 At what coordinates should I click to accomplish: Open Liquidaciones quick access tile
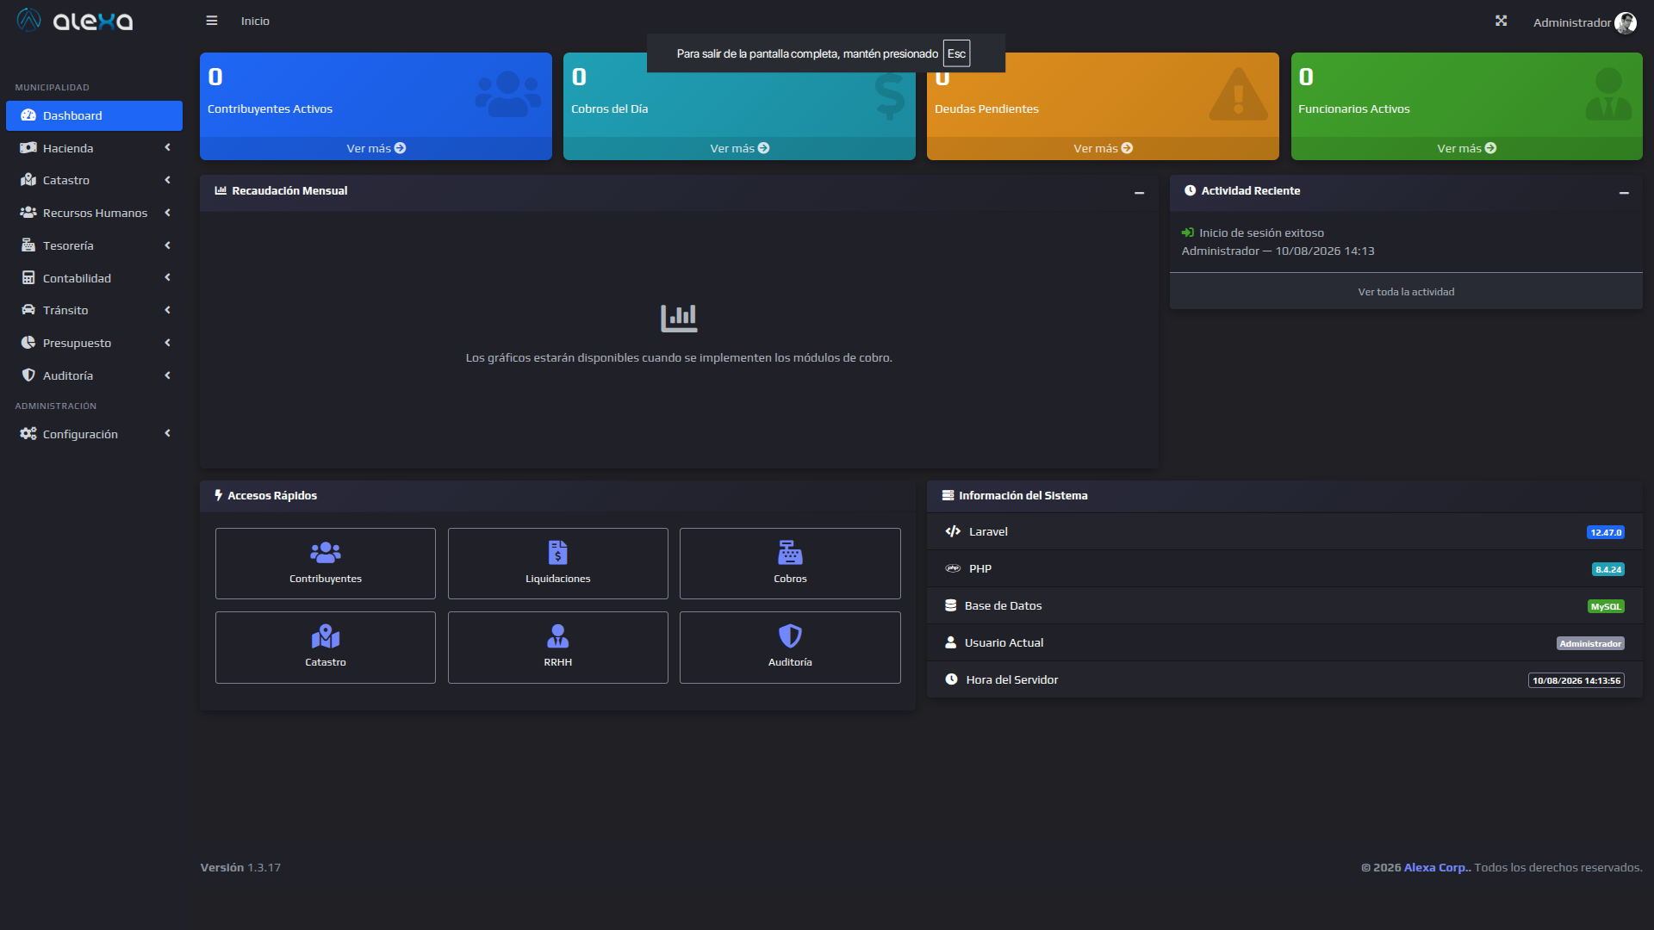pyautogui.click(x=558, y=563)
